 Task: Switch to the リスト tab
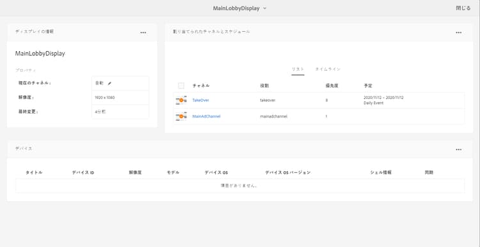[298, 70]
